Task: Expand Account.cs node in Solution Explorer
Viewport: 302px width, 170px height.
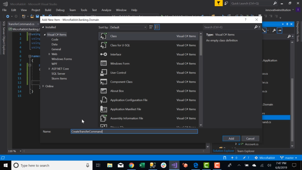Action: pyautogui.click(x=236, y=144)
